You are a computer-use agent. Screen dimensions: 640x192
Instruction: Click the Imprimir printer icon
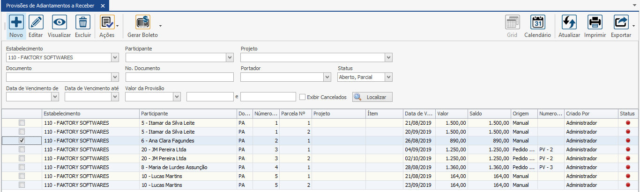click(x=595, y=22)
